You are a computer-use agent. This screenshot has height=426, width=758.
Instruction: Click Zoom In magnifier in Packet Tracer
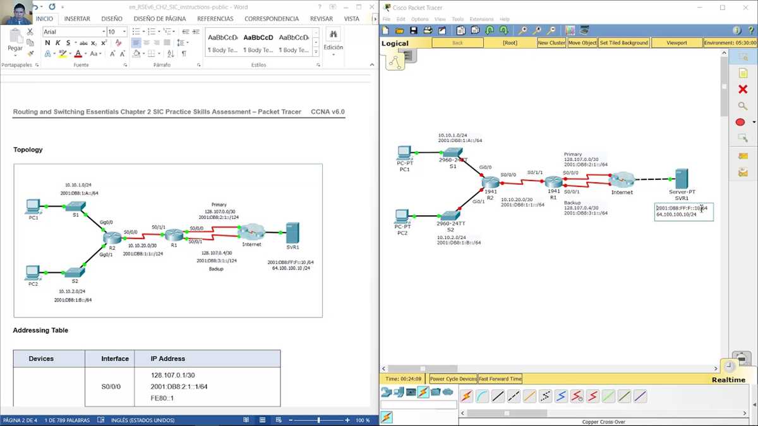pos(523,30)
